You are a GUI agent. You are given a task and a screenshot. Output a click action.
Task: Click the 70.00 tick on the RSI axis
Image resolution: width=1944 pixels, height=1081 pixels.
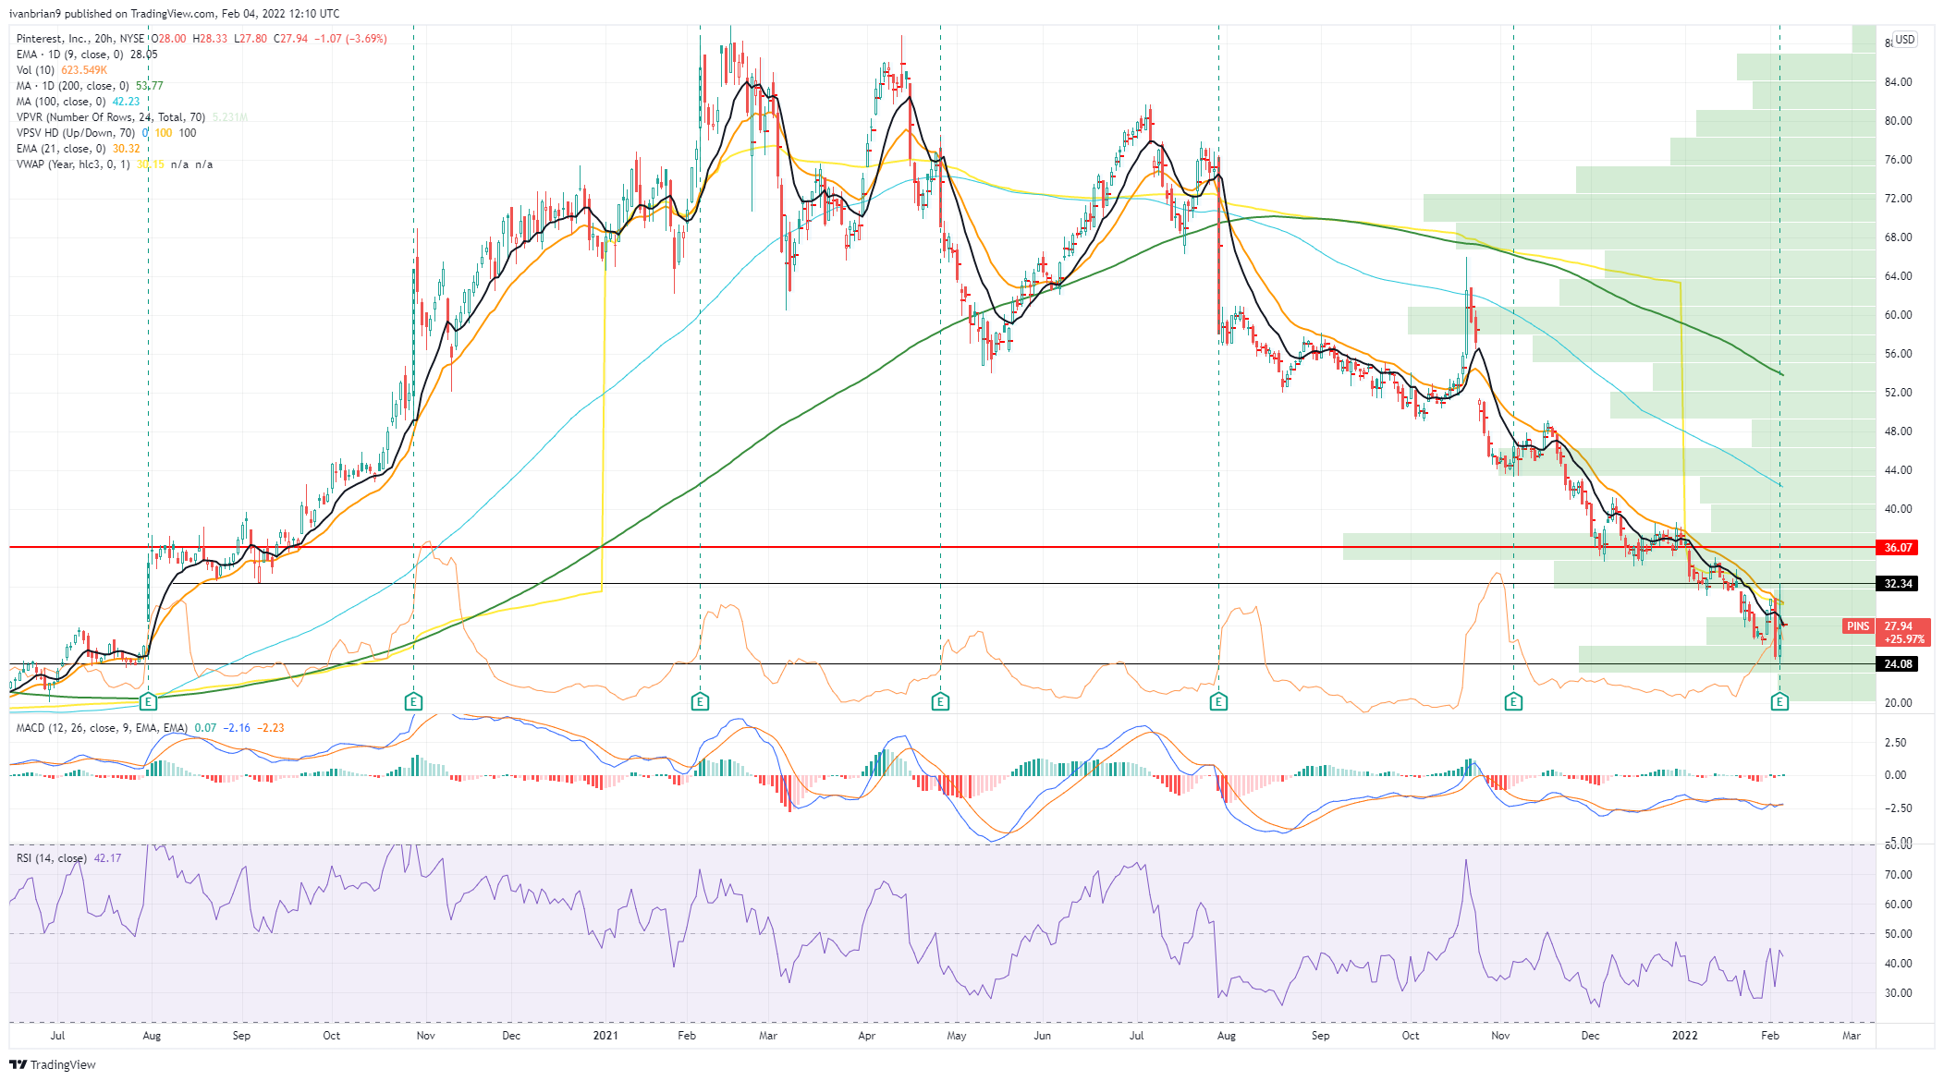(x=1899, y=875)
